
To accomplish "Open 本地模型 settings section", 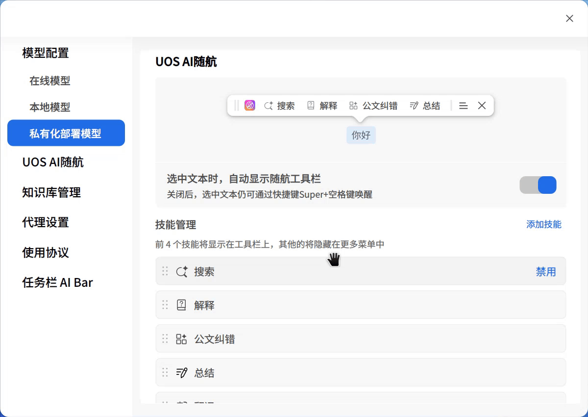I will point(50,107).
